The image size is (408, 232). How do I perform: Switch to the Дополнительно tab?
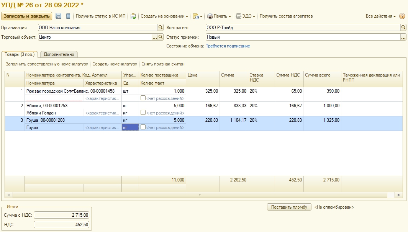click(x=59, y=54)
